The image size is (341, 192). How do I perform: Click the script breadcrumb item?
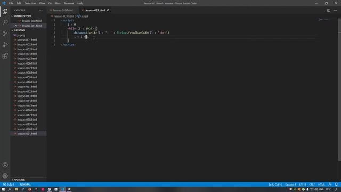tap(83, 17)
